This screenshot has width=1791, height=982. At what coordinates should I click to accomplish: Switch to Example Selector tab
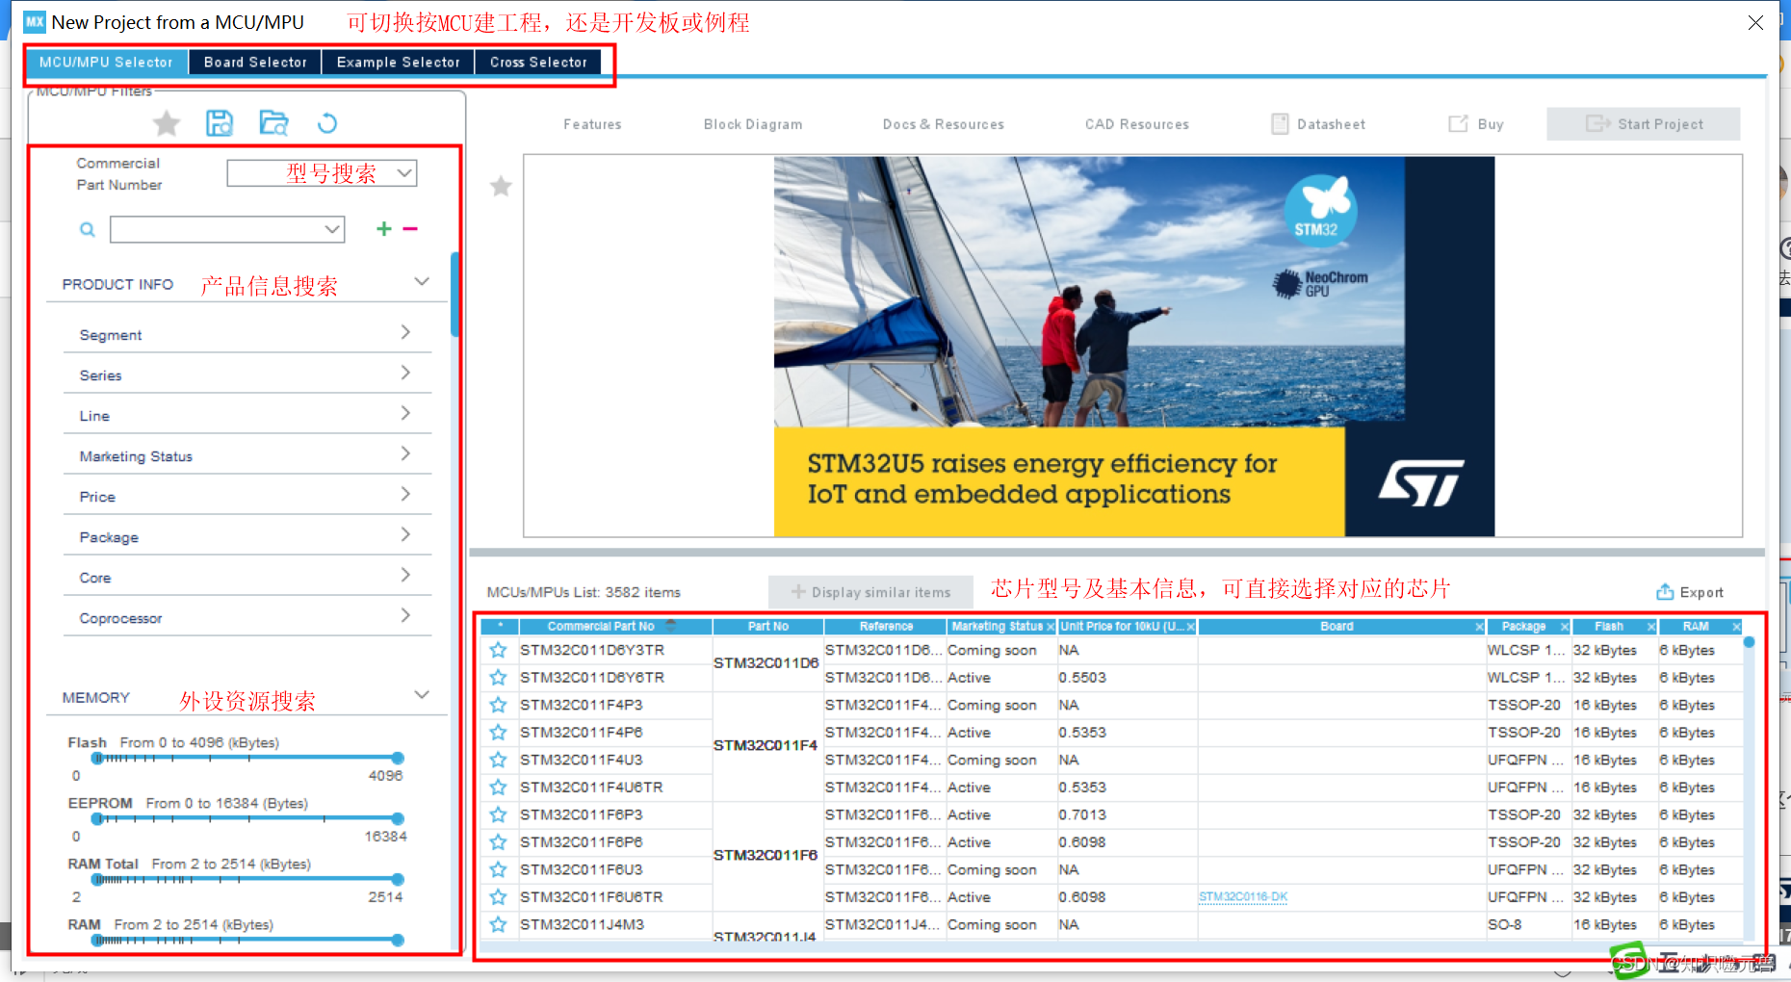pos(399,62)
